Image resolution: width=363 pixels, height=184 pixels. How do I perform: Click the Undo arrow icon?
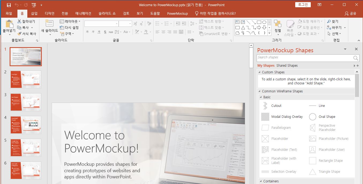click(17, 5)
